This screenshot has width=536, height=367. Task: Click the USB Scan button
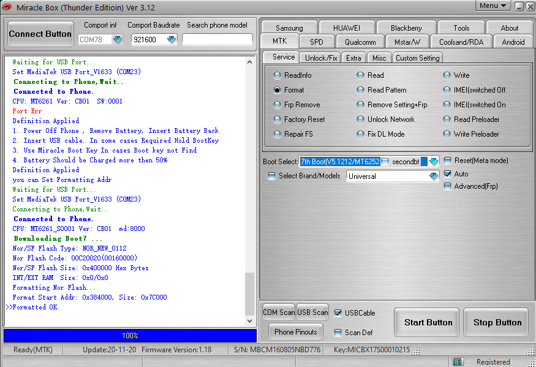point(312,312)
